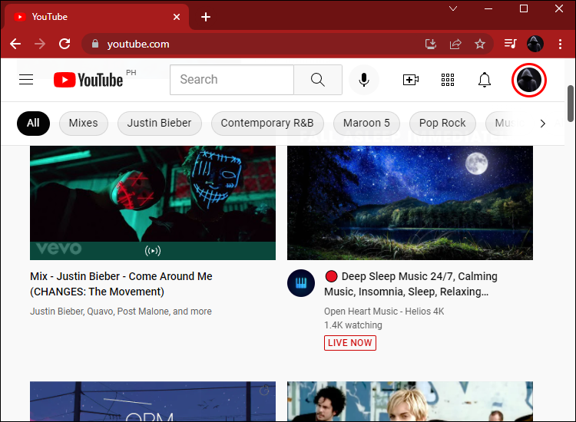The image size is (576, 422).
Task: Click the 1.4K watching text
Action: tap(353, 325)
